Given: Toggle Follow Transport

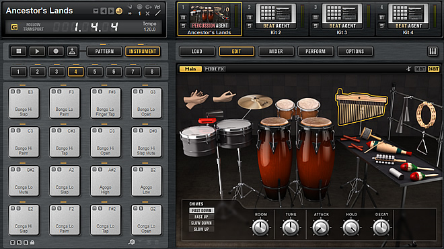Looking at the screenshot, I should (x=34, y=27).
